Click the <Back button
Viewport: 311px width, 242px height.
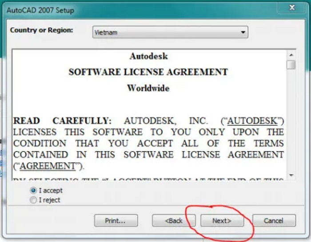point(174,221)
